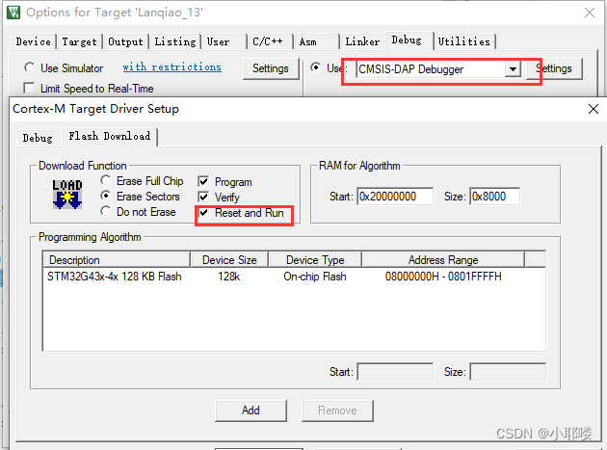Close the Cortex-M Target Driver Setup dialog
Viewport: 607px width, 450px height.
click(593, 109)
